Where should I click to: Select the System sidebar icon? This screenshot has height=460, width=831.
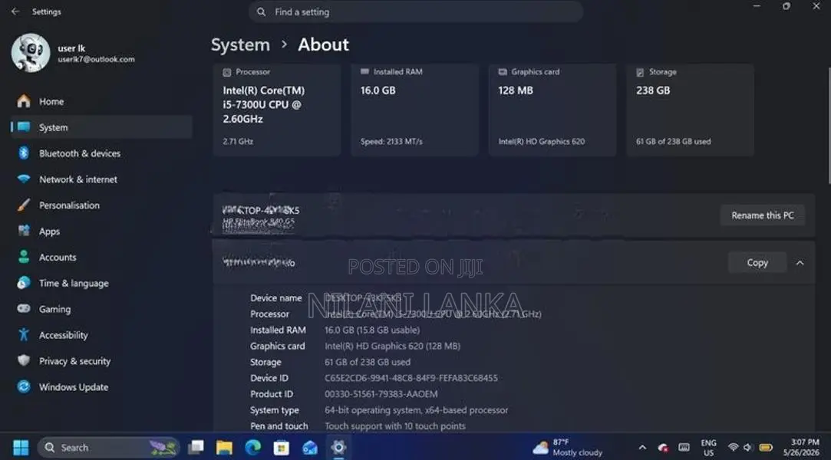24,127
